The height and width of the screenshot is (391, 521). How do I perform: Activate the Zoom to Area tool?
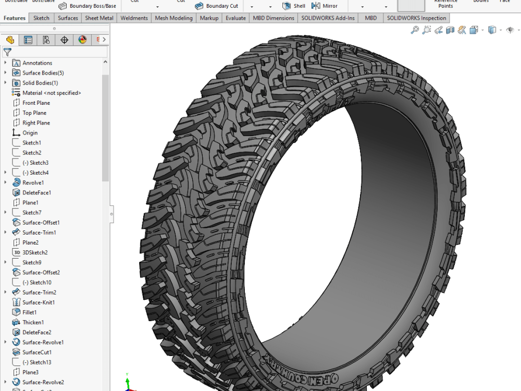tap(426, 30)
